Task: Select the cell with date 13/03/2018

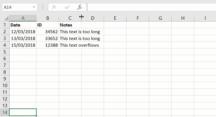Action: point(23,38)
